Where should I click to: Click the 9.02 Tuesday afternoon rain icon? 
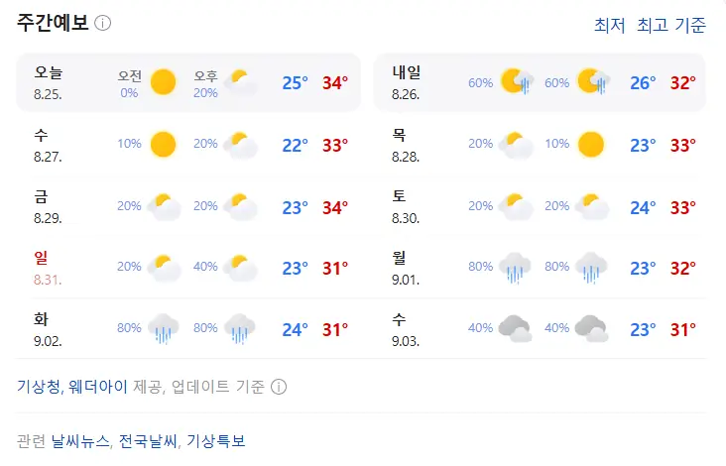pyautogui.click(x=240, y=328)
